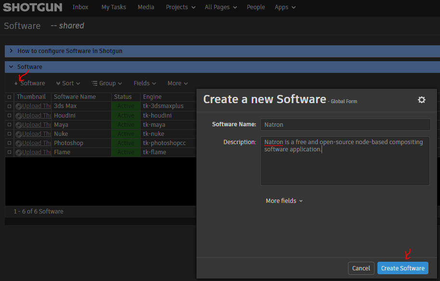The width and height of the screenshot is (440, 281).
Task: Click into the Description text area
Action: click(x=345, y=161)
